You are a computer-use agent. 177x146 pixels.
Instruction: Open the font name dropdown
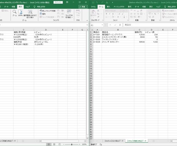point(121,11)
